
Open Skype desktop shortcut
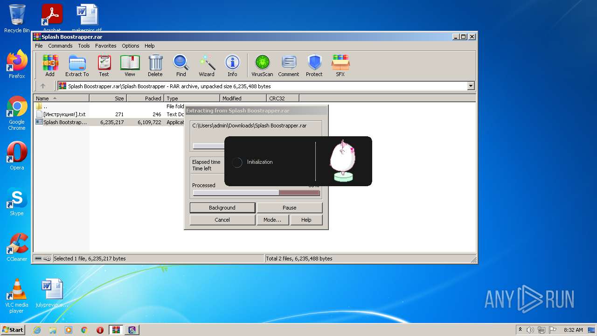tap(17, 202)
